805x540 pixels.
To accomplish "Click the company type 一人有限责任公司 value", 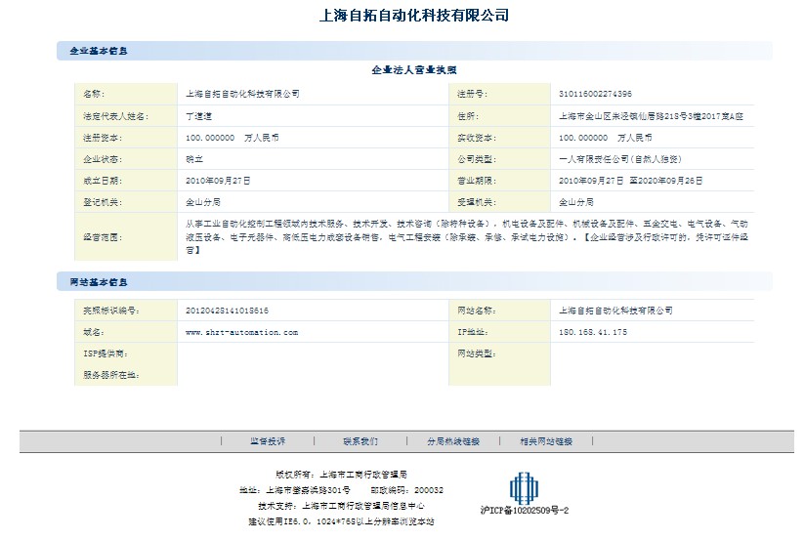I will 620,159.
